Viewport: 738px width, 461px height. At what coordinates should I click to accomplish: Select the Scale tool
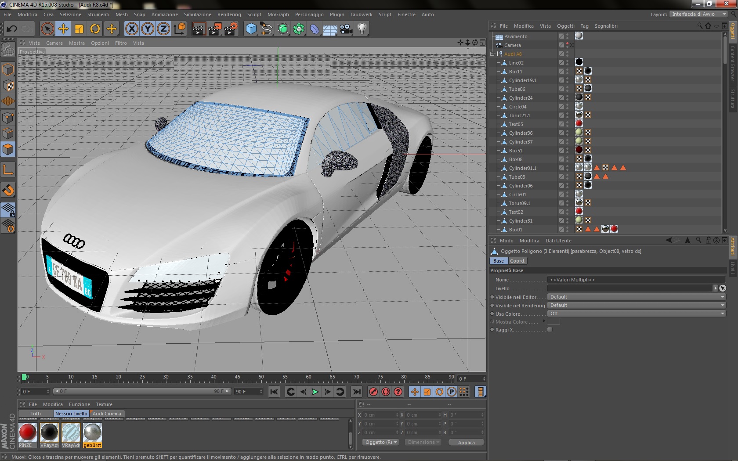tap(79, 29)
